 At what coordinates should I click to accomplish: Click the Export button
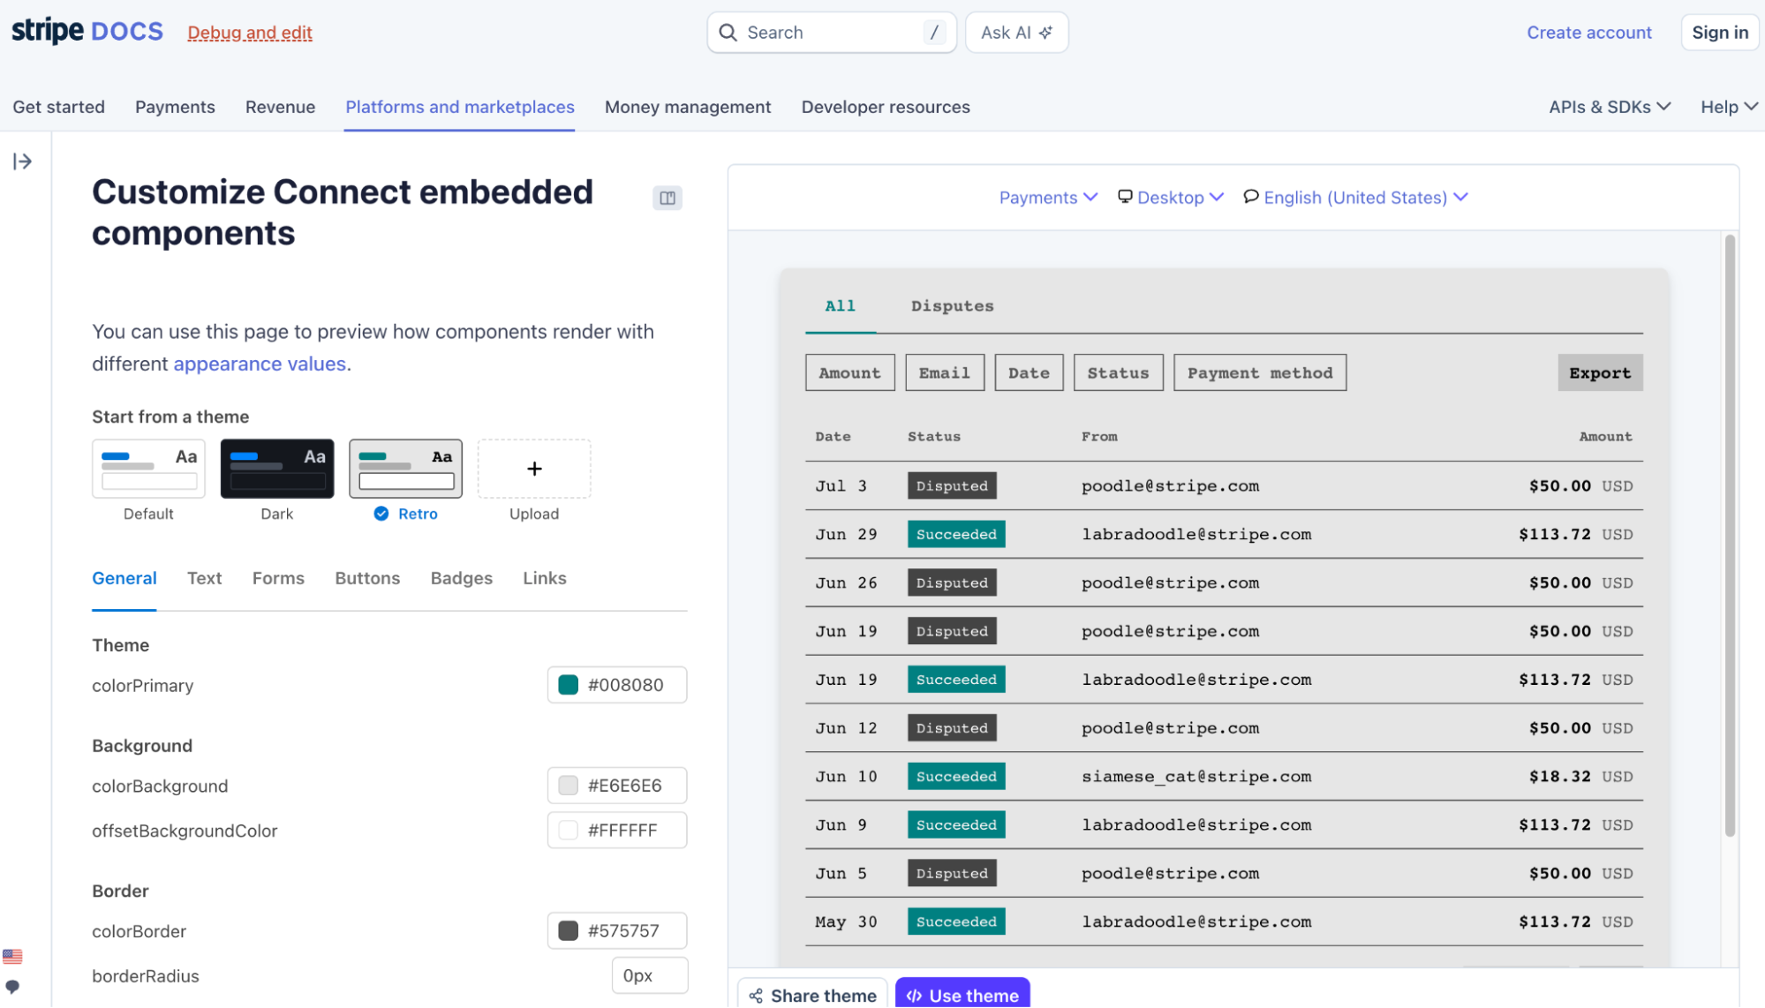coord(1600,372)
